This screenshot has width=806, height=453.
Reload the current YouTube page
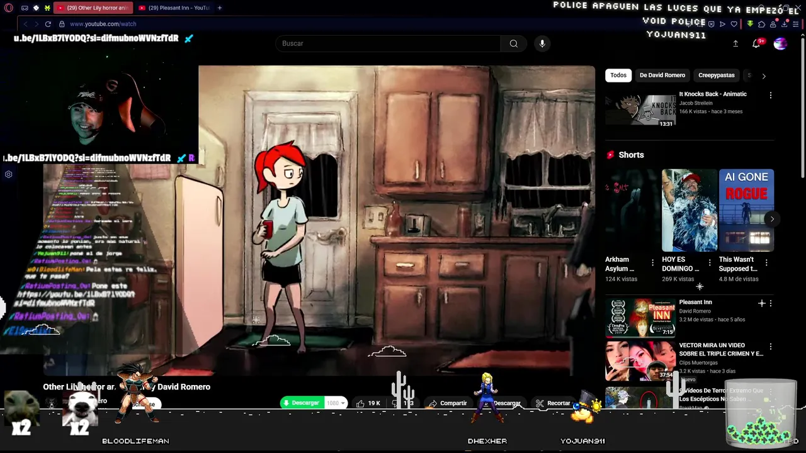click(48, 24)
